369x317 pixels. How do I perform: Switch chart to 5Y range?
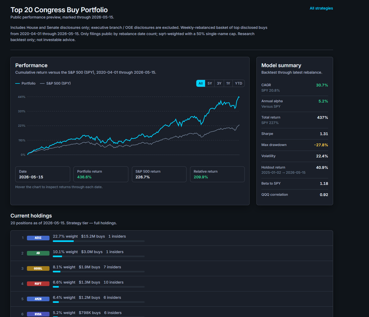(210, 83)
